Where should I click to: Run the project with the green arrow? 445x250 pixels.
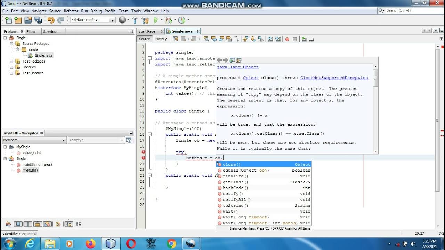tap(156, 20)
